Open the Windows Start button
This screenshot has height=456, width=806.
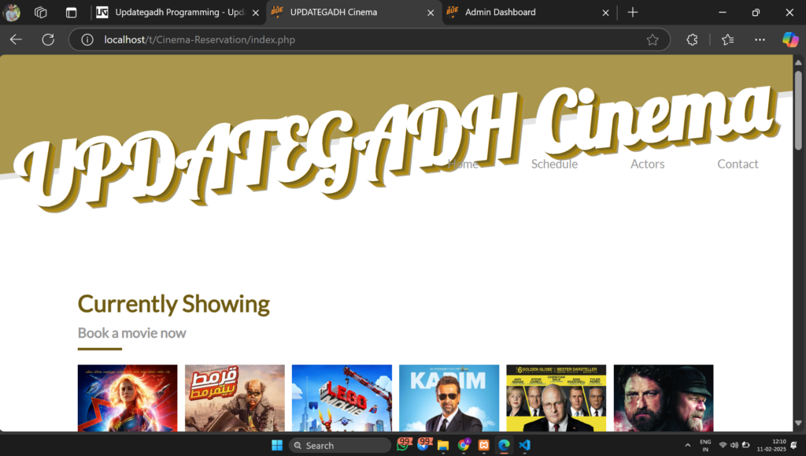coord(277,445)
